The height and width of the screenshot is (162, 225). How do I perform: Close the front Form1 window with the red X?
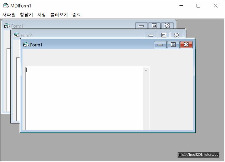(186, 45)
